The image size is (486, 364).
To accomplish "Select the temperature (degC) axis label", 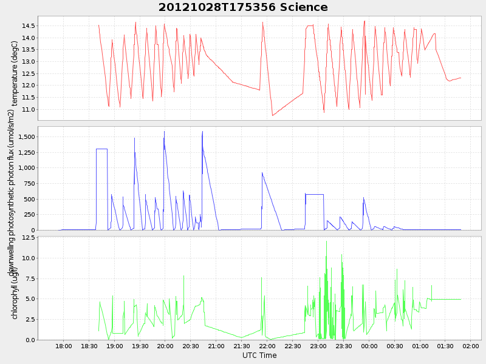I will [x=15, y=73].
